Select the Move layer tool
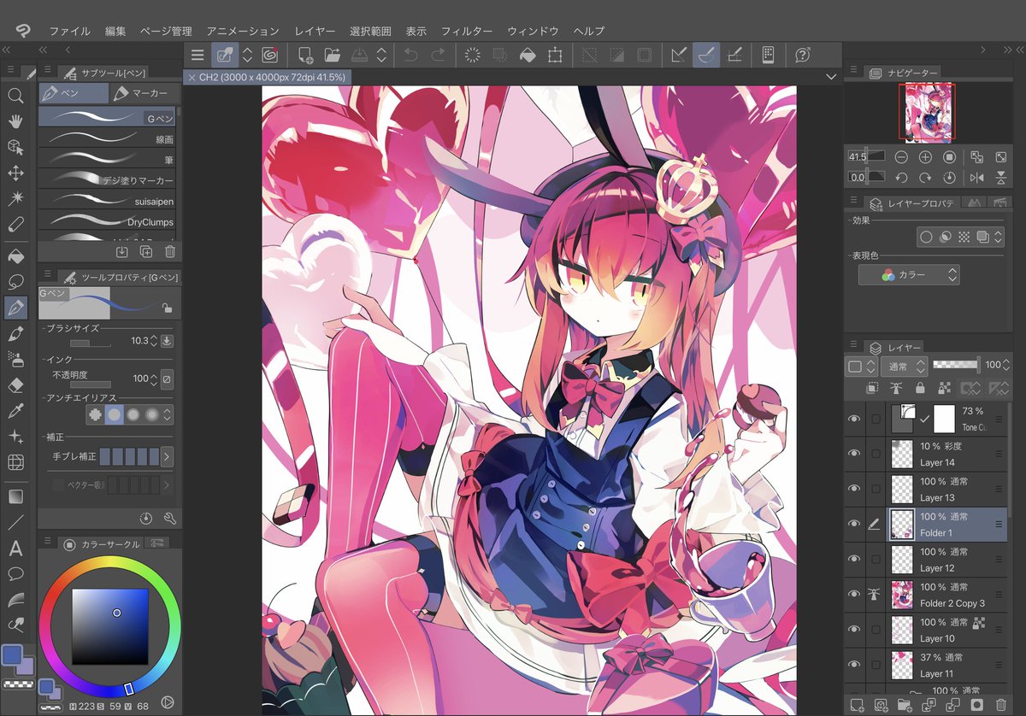This screenshot has width=1026, height=716. (15, 173)
